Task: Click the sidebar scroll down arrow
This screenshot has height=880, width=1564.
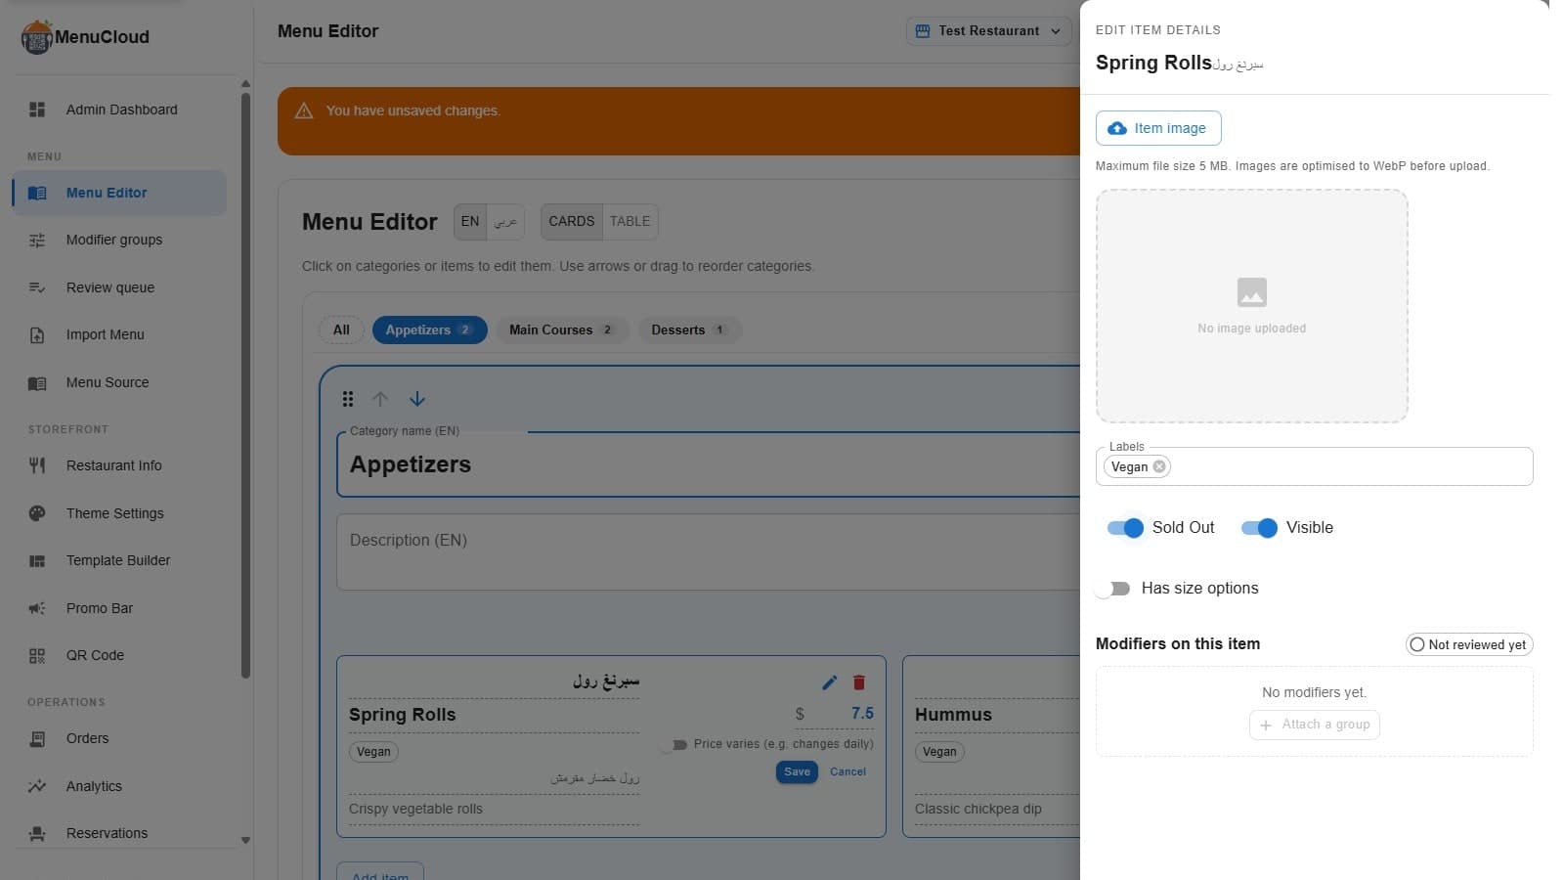Action: coord(245,840)
